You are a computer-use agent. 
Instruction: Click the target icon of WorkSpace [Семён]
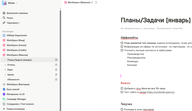click(4, 50)
